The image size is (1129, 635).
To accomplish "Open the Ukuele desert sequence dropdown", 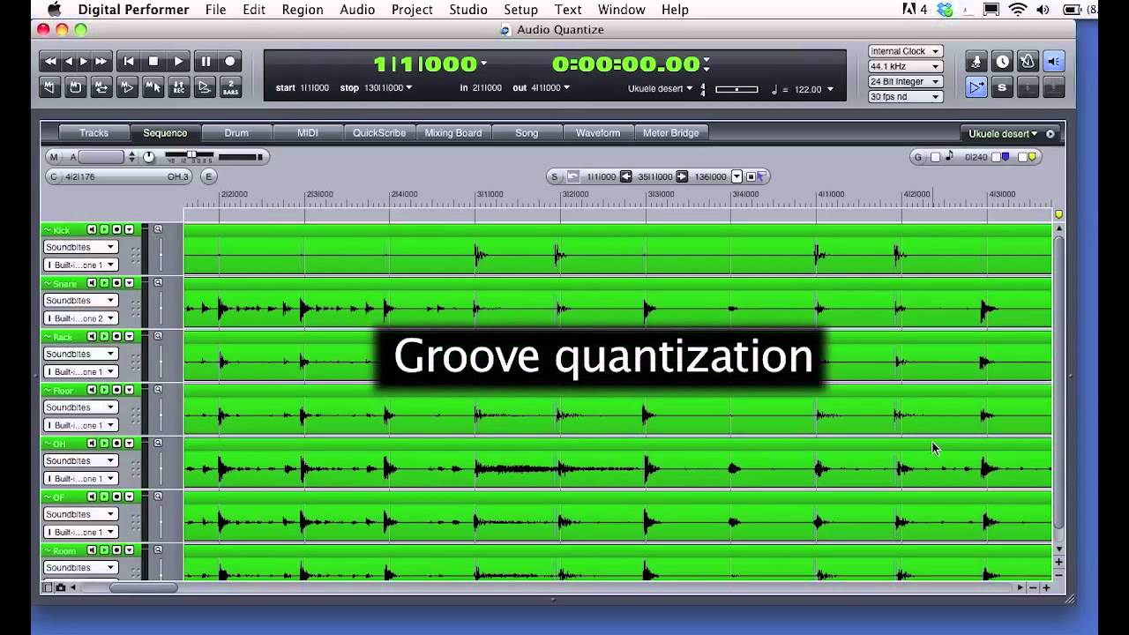I will tap(1003, 134).
